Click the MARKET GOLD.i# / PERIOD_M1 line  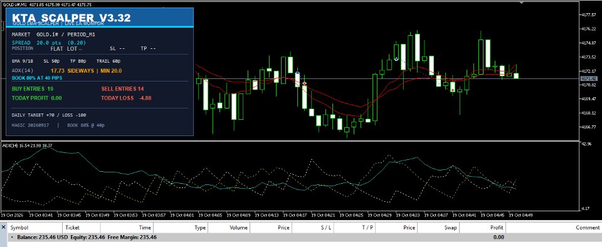pyautogui.click(x=53, y=34)
